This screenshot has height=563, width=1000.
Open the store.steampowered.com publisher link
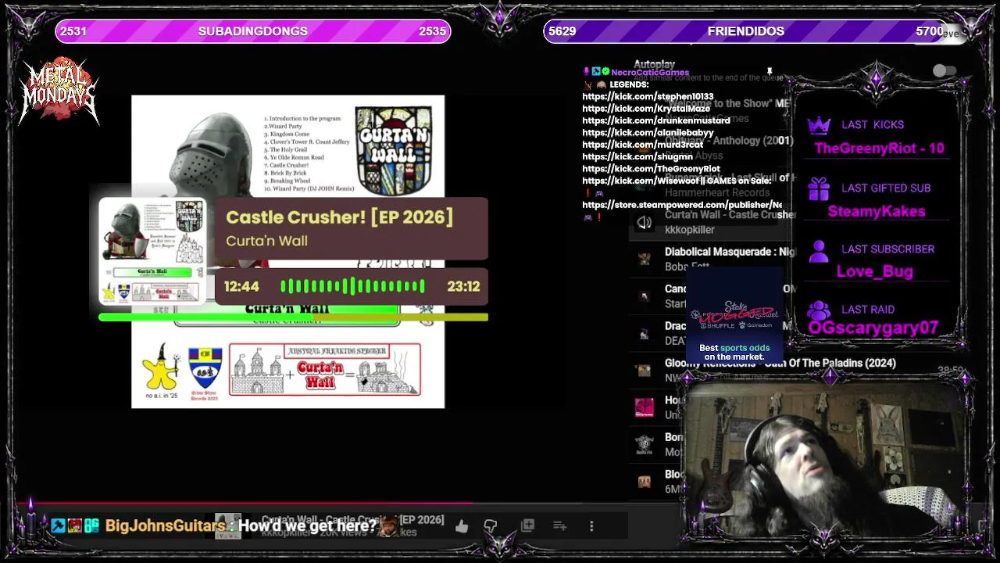tap(682, 205)
